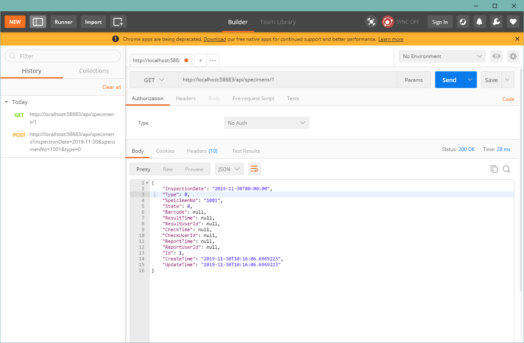Toggle line wrap in response
The height and width of the screenshot is (343, 524).
[254, 169]
